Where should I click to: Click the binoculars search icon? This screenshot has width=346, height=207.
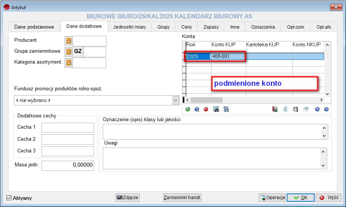226,109
